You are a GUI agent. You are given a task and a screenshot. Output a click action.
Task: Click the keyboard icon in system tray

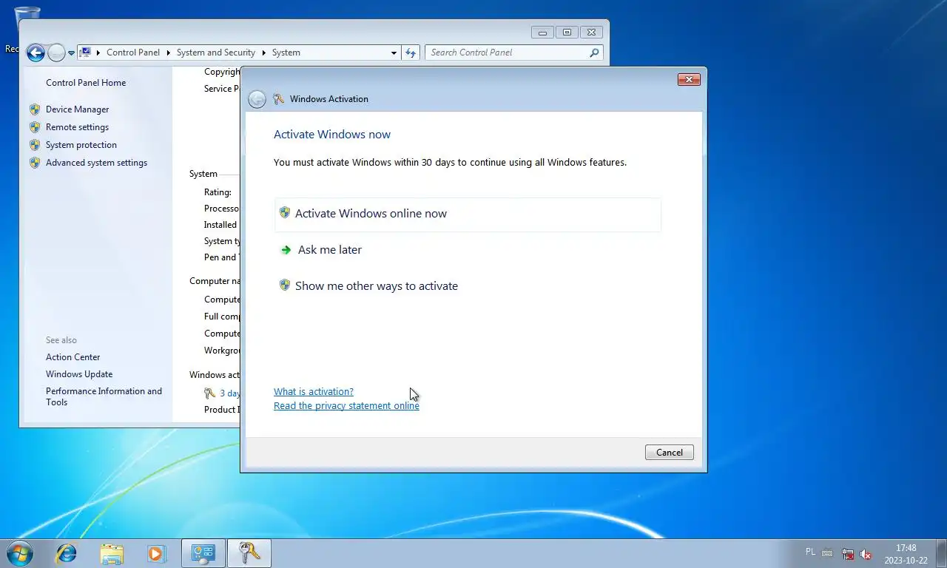point(828,554)
